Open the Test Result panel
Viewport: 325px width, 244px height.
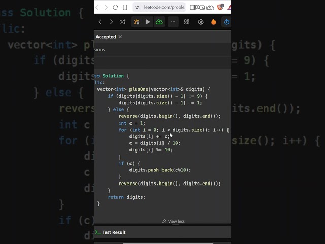114,232
